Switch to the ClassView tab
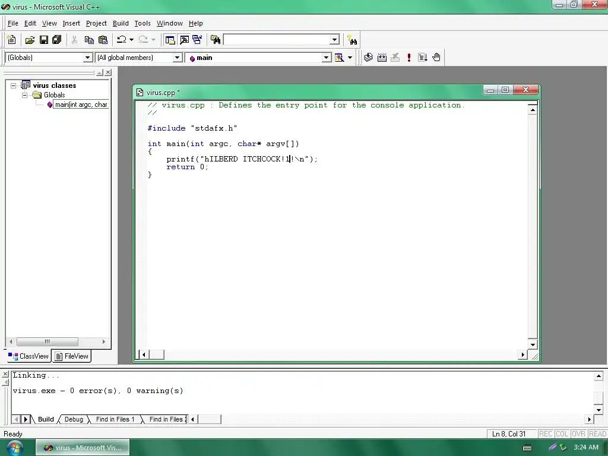The width and height of the screenshot is (608, 456). tap(28, 356)
